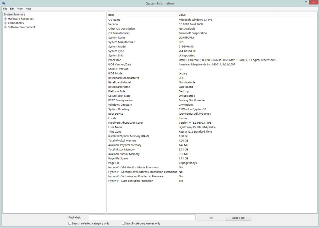Select the Components tree item

pyautogui.click(x=16, y=23)
